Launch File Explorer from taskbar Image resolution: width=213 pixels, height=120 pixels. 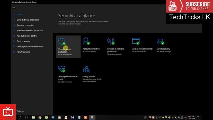point(33,117)
